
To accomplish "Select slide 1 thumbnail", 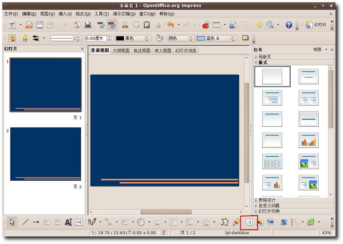I will coord(46,85).
